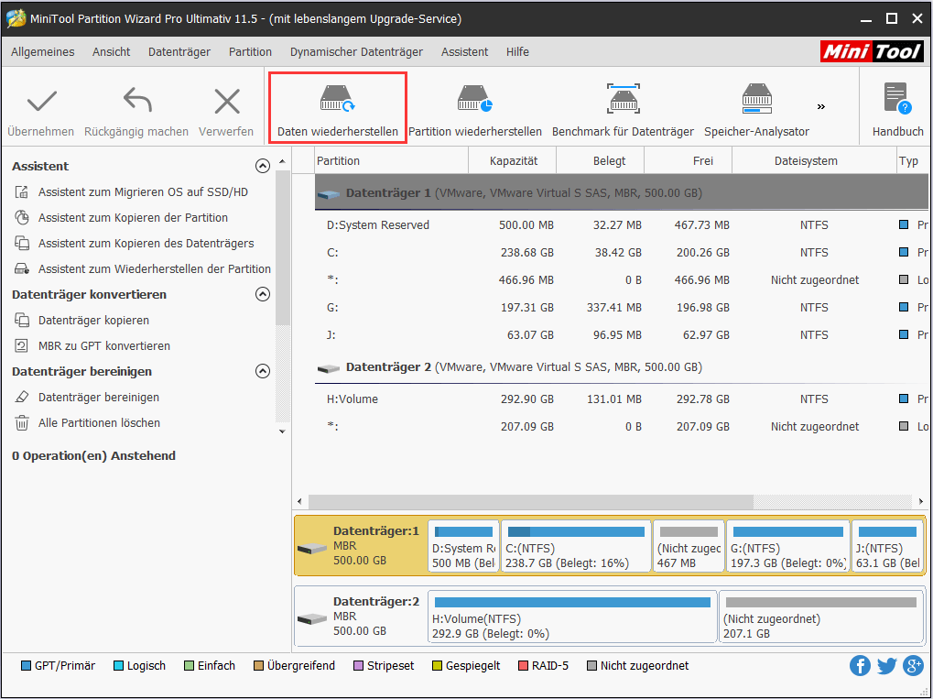Screen dimensions: 933x699
Task: Open the Facebook share icon
Action: pyautogui.click(x=860, y=666)
